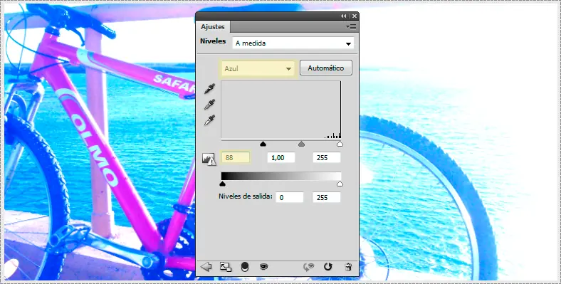The height and width of the screenshot is (284, 561).
Task: Select the black point eyedropper
Action: pyautogui.click(x=209, y=89)
